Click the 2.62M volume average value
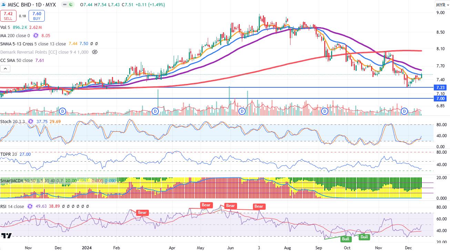 pyautogui.click(x=35, y=27)
